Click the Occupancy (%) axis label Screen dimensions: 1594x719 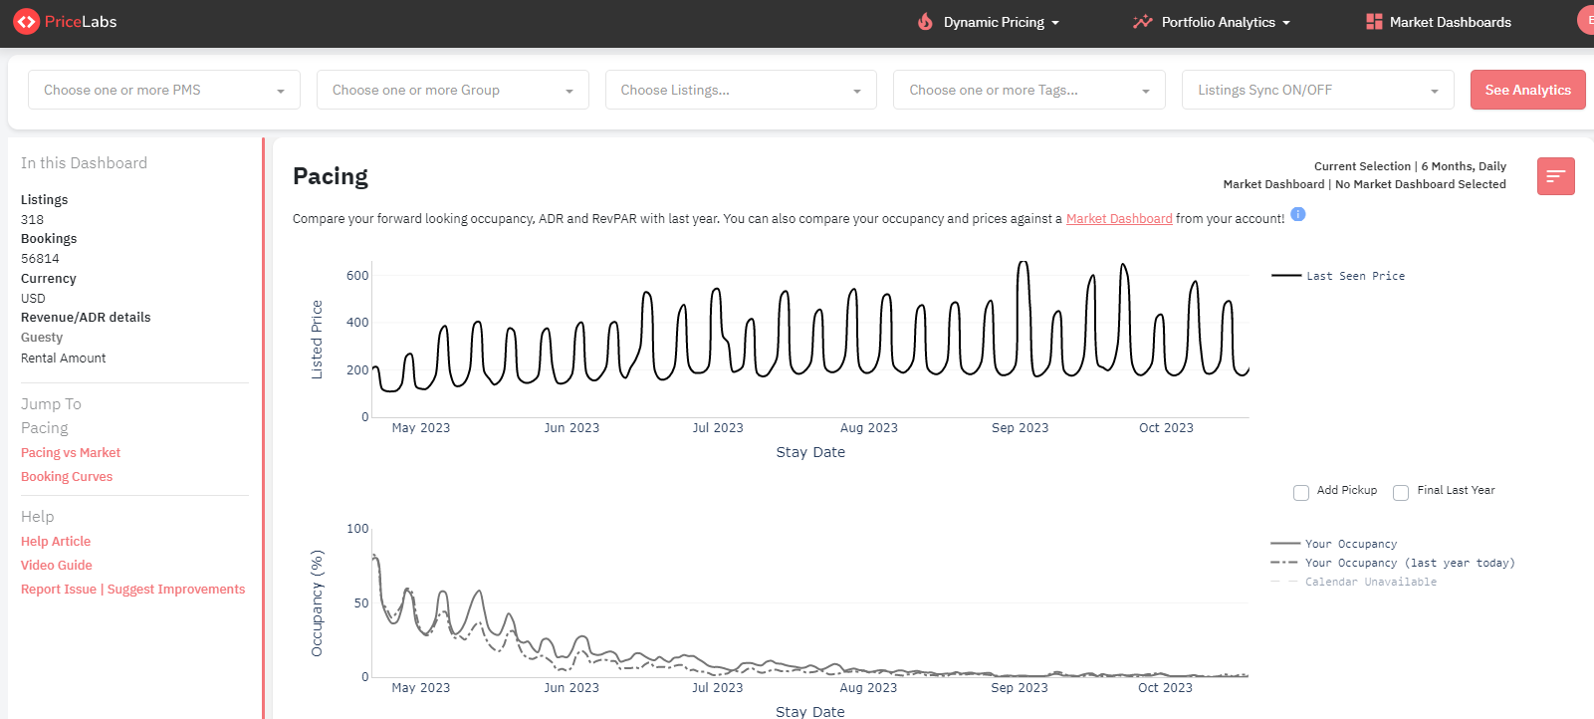point(317,603)
